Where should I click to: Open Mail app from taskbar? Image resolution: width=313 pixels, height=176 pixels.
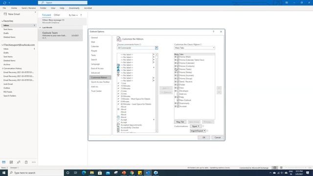coord(108,173)
